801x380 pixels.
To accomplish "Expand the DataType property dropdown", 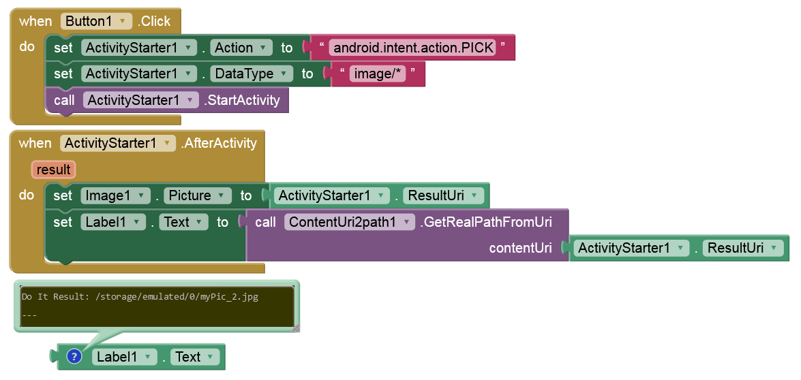I will [282, 74].
